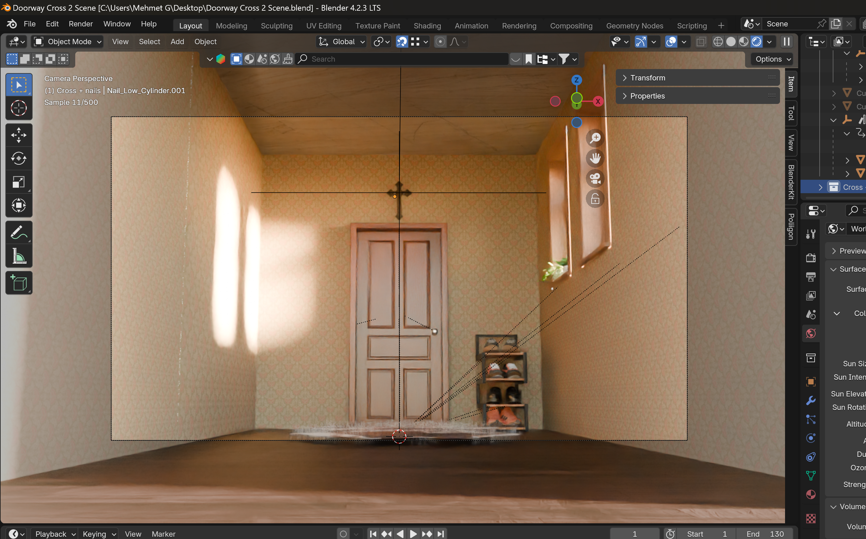Open the Render menu
The height and width of the screenshot is (539, 866).
(x=80, y=24)
